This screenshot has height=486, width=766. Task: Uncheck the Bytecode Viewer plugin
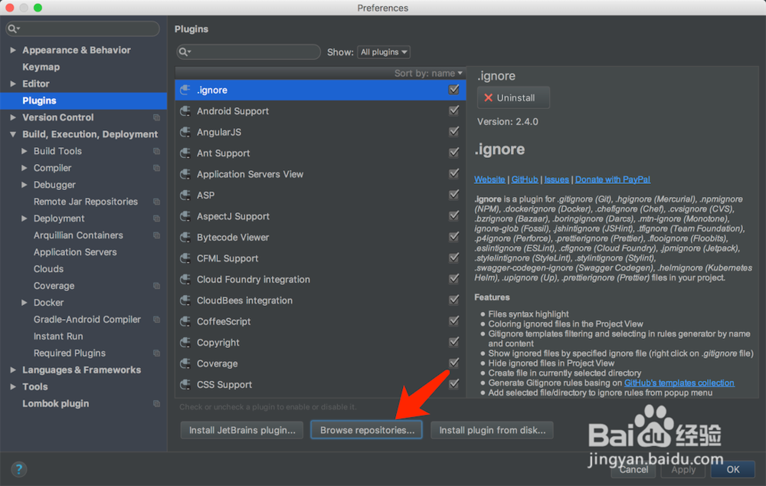[453, 237]
